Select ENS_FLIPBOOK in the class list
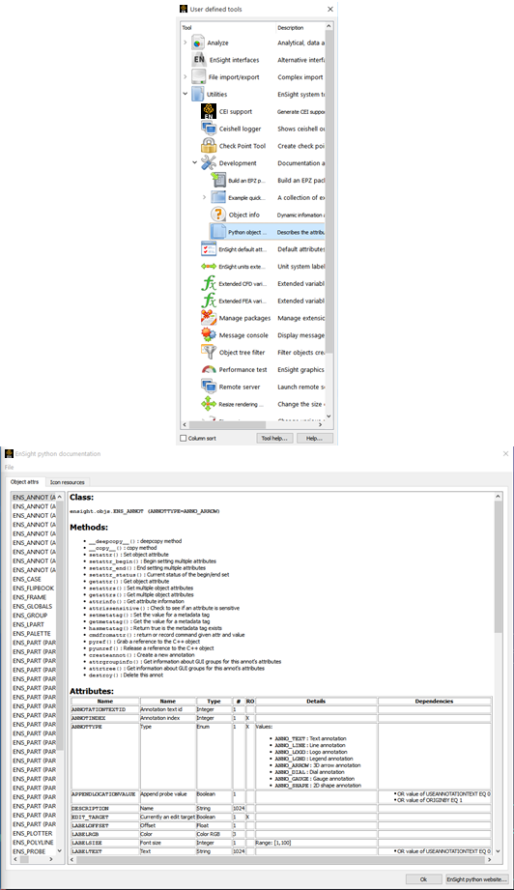The image size is (514, 890). (x=34, y=589)
